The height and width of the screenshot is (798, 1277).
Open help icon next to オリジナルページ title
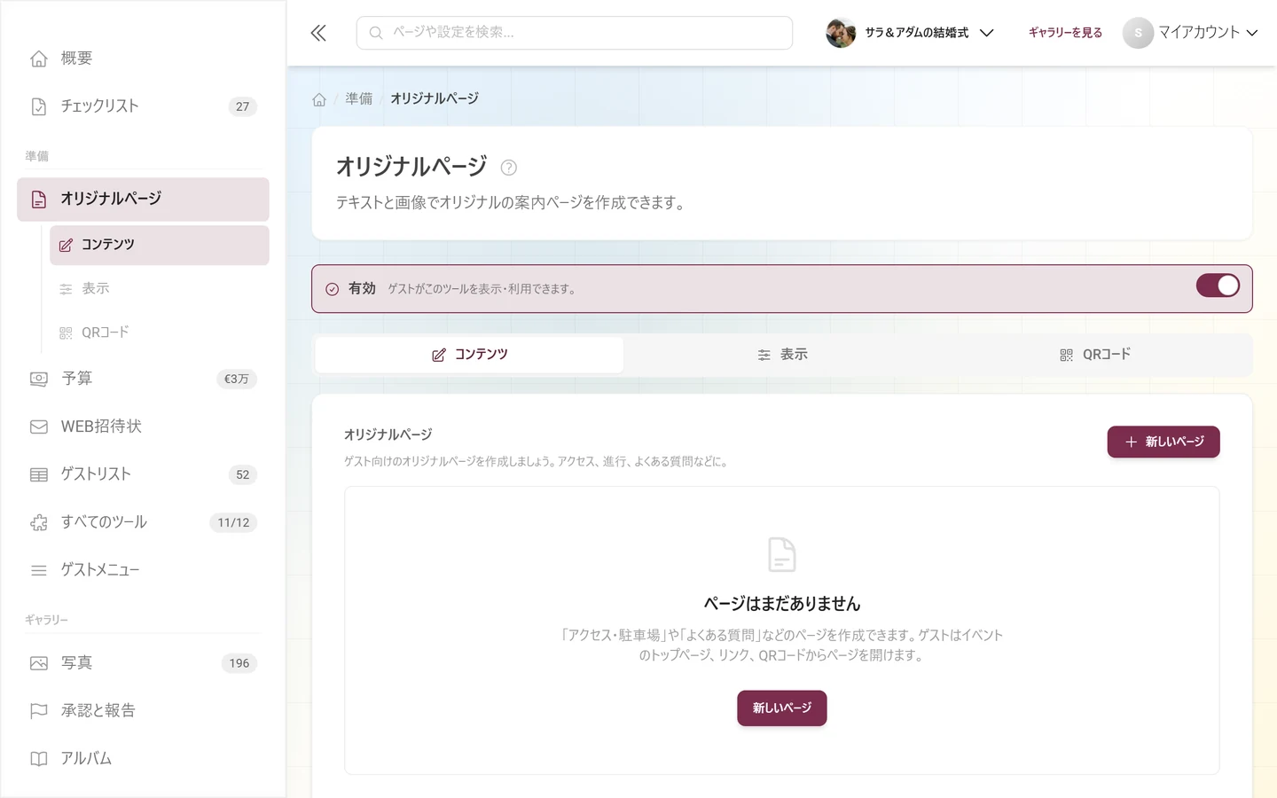click(x=508, y=168)
